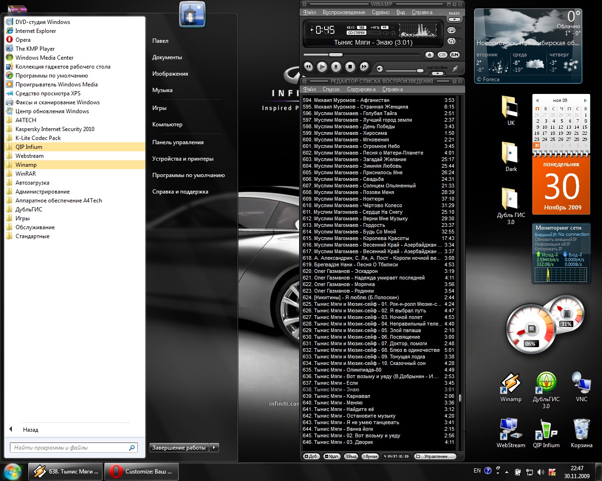Select track 594 Михаил Муромов - Афганистан
Image resolution: width=602 pixels, height=481 pixels.
tap(379, 100)
